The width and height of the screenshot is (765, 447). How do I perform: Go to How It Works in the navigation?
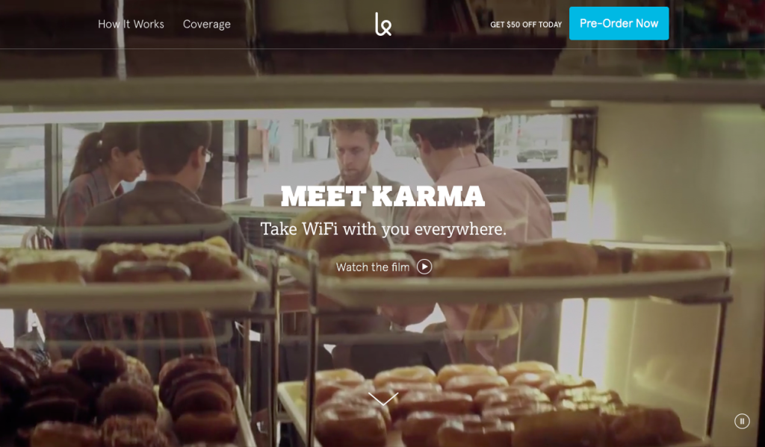point(131,24)
